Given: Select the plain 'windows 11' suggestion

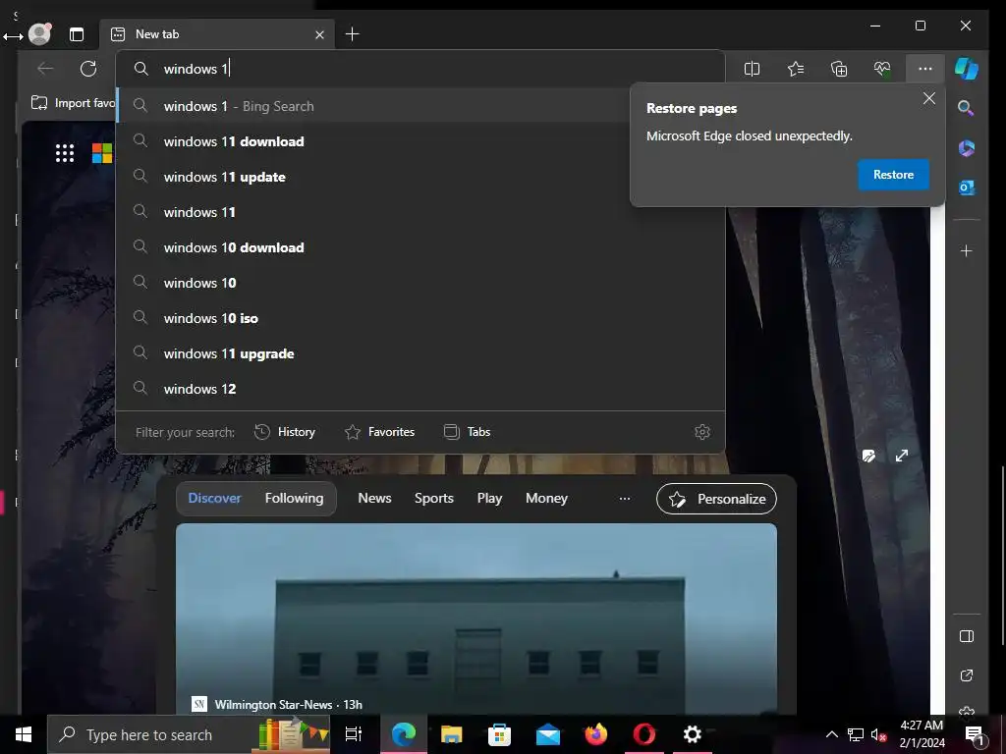Looking at the screenshot, I should click(420, 212).
